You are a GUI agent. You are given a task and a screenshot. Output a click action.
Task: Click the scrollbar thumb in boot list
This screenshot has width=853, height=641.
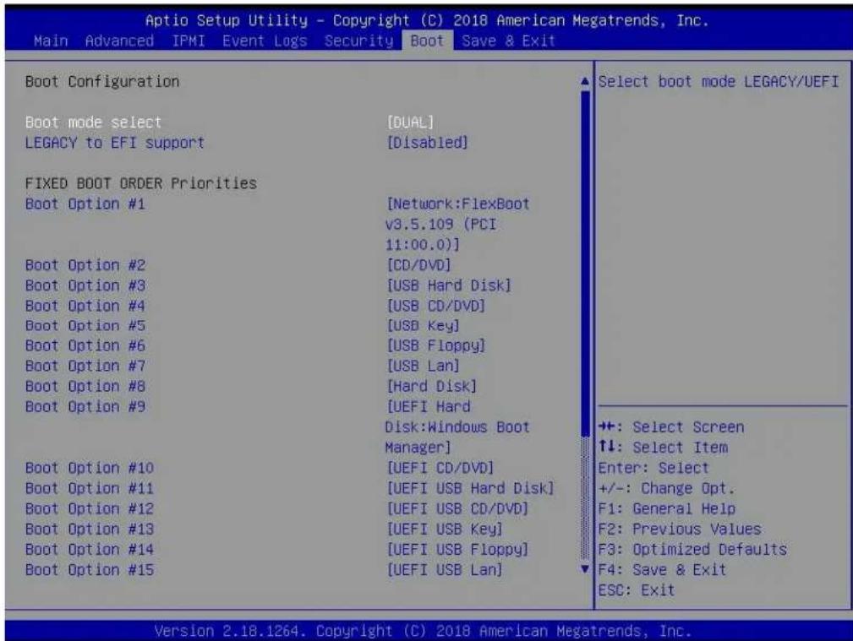tap(585, 263)
